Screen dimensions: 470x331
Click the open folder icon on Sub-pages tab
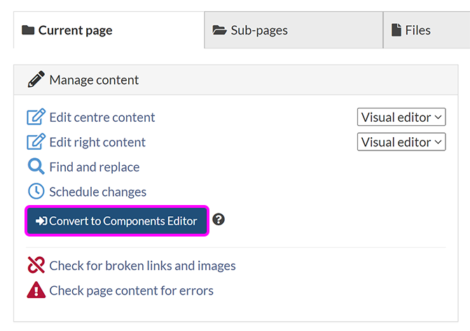click(x=220, y=30)
